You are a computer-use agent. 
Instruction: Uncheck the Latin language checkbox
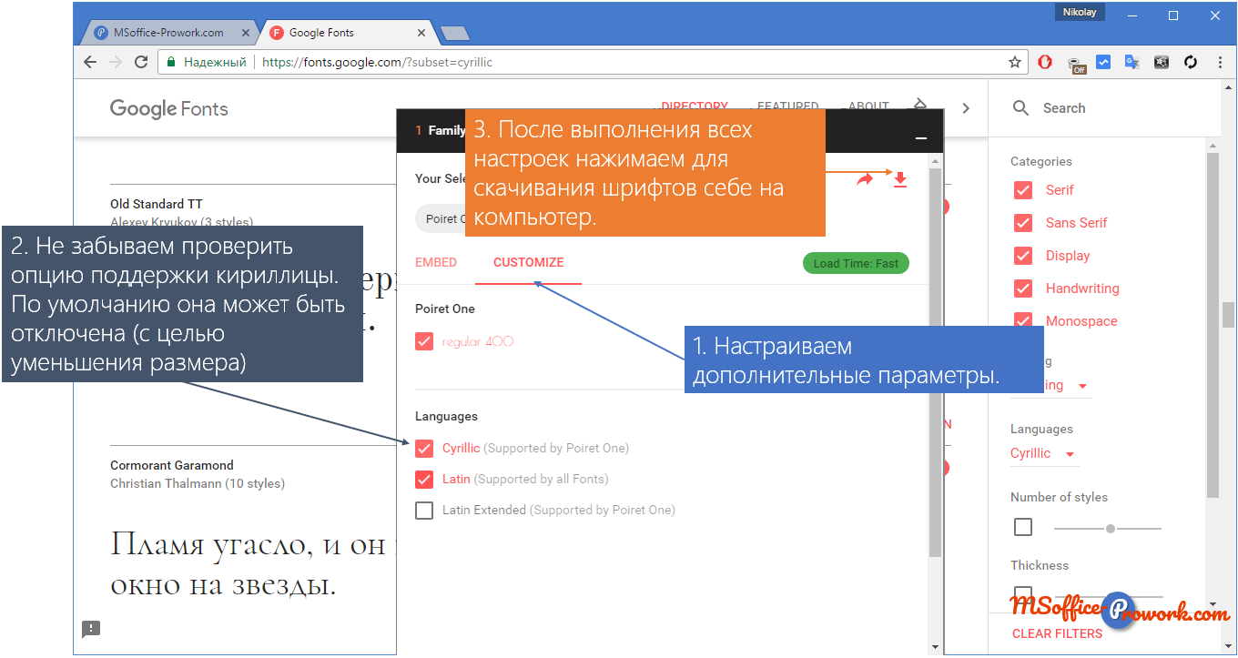(x=424, y=479)
